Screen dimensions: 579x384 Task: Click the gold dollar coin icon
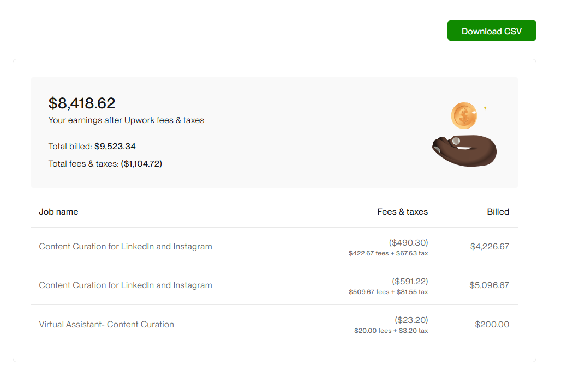pyautogui.click(x=464, y=115)
